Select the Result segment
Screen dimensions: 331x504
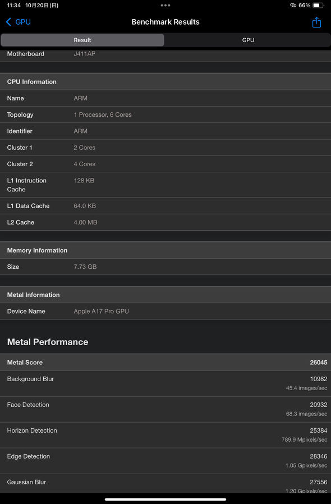(x=82, y=40)
